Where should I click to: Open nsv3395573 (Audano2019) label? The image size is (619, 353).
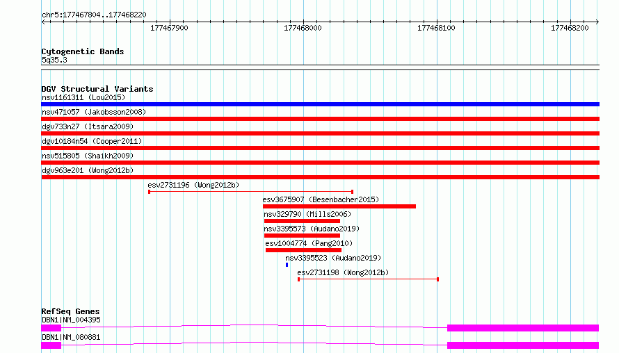point(312,229)
